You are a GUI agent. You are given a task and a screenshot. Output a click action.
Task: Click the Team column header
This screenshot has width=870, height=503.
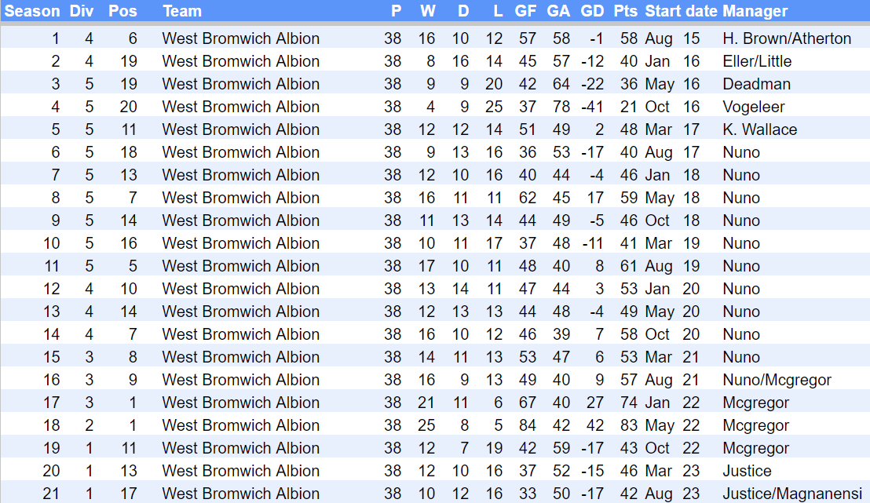tap(182, 11)
